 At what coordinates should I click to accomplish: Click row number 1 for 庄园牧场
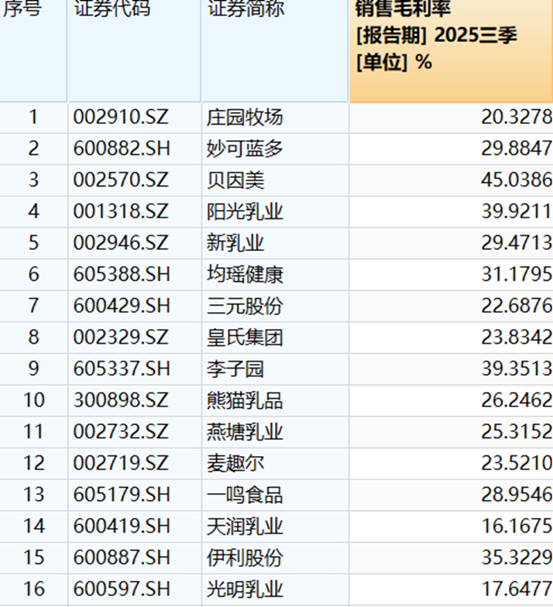[x=34, y=117]
